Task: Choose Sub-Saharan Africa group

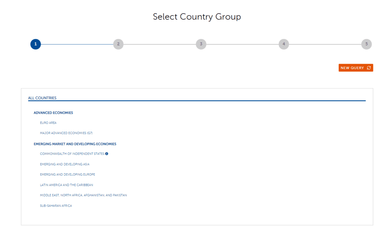Action: (56, 206)
